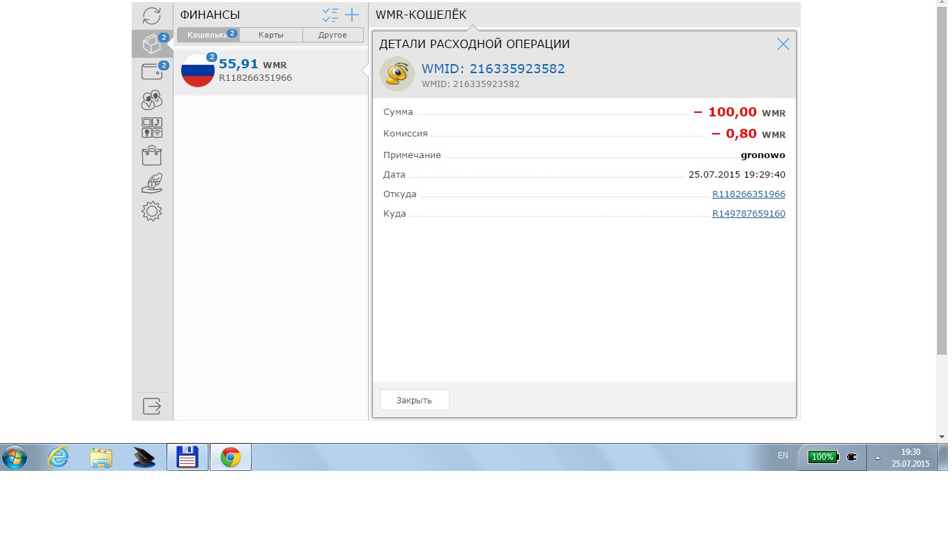The height and width of the screenshot is (535, 952).
Task: Click the checklist icon next to ФИНАНСЫ
Action: (x=330, y=15)
